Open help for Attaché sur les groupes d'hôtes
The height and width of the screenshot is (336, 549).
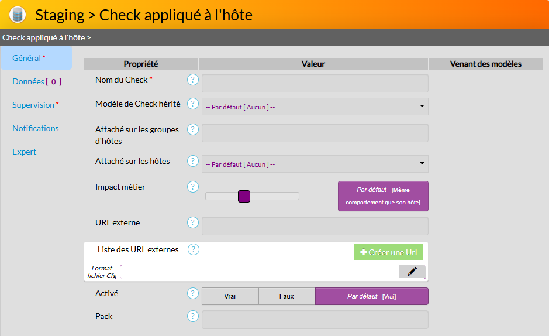click(x=193, y=129)
